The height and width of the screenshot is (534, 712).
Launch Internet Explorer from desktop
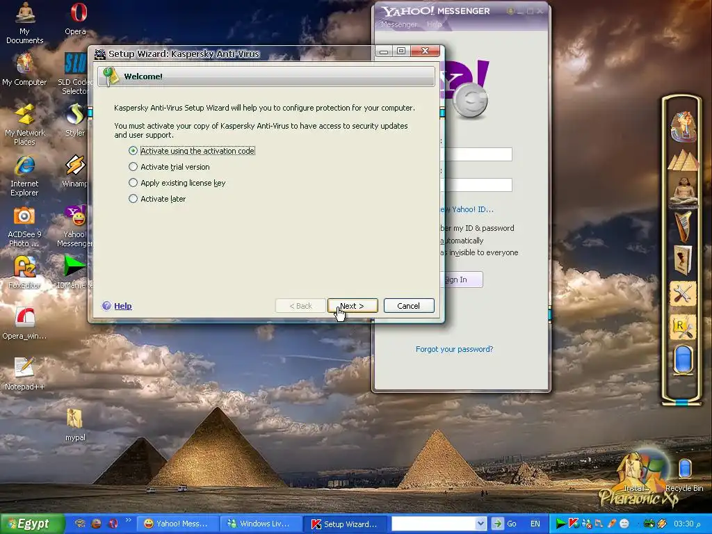coord(24,175)
